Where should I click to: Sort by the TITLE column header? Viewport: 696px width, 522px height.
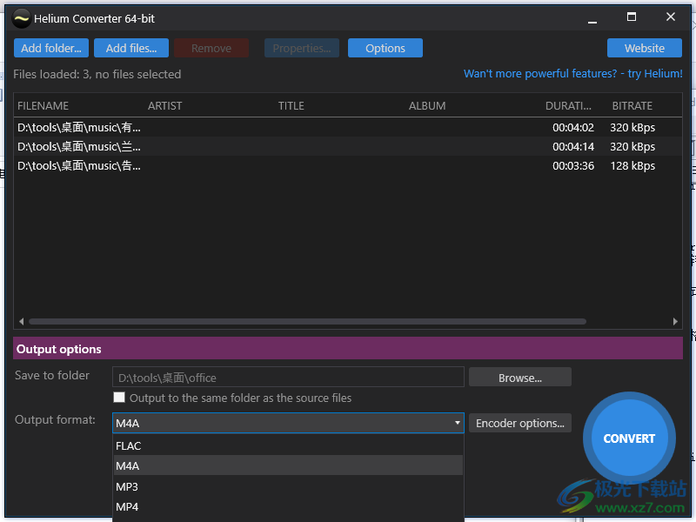pos(291,105)
